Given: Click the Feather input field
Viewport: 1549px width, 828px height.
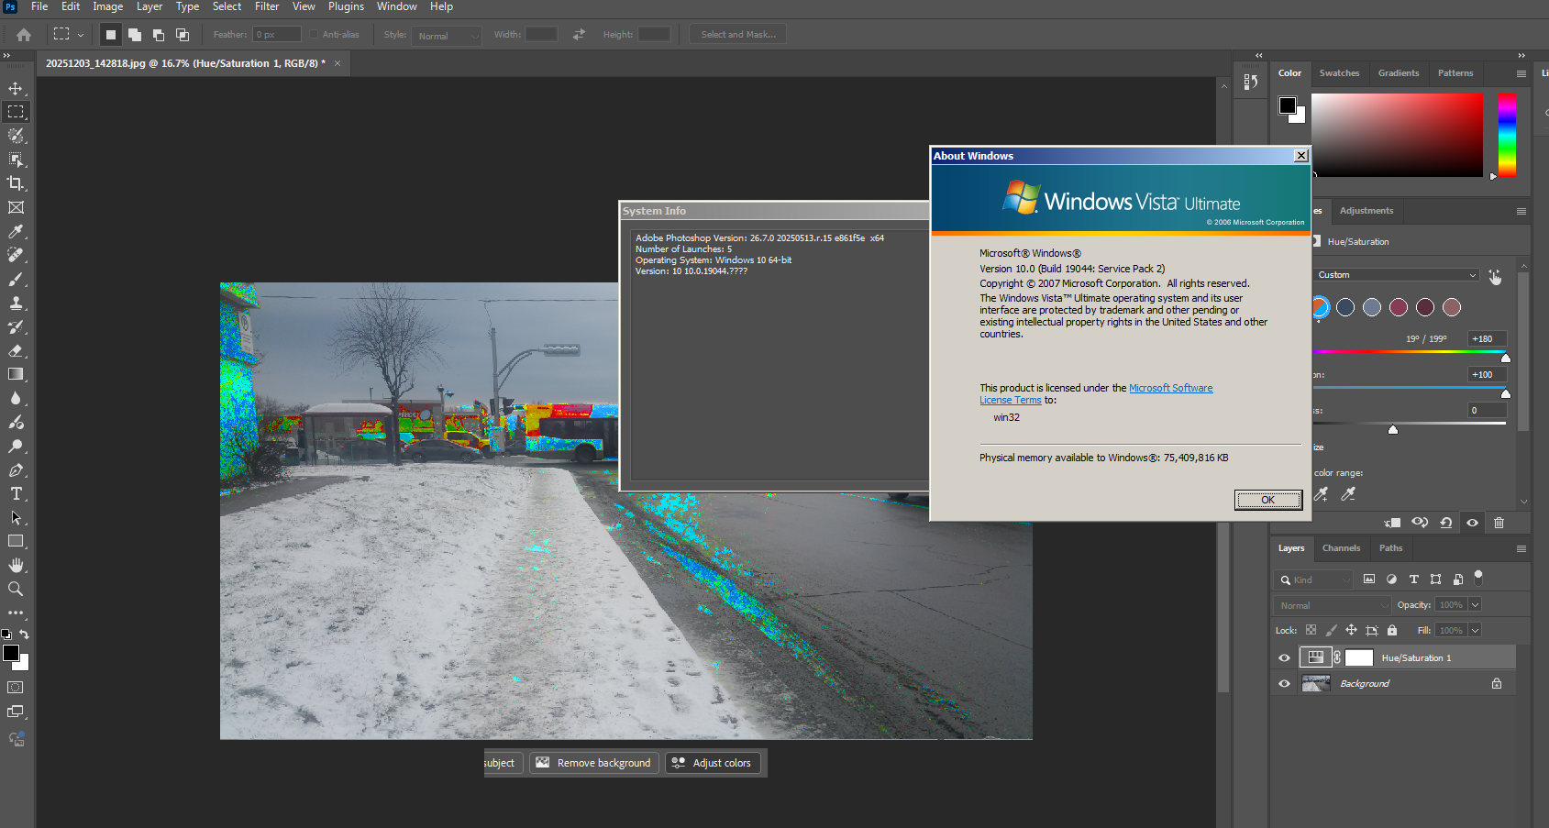Looking at the screenshot, I should [277, 35].
